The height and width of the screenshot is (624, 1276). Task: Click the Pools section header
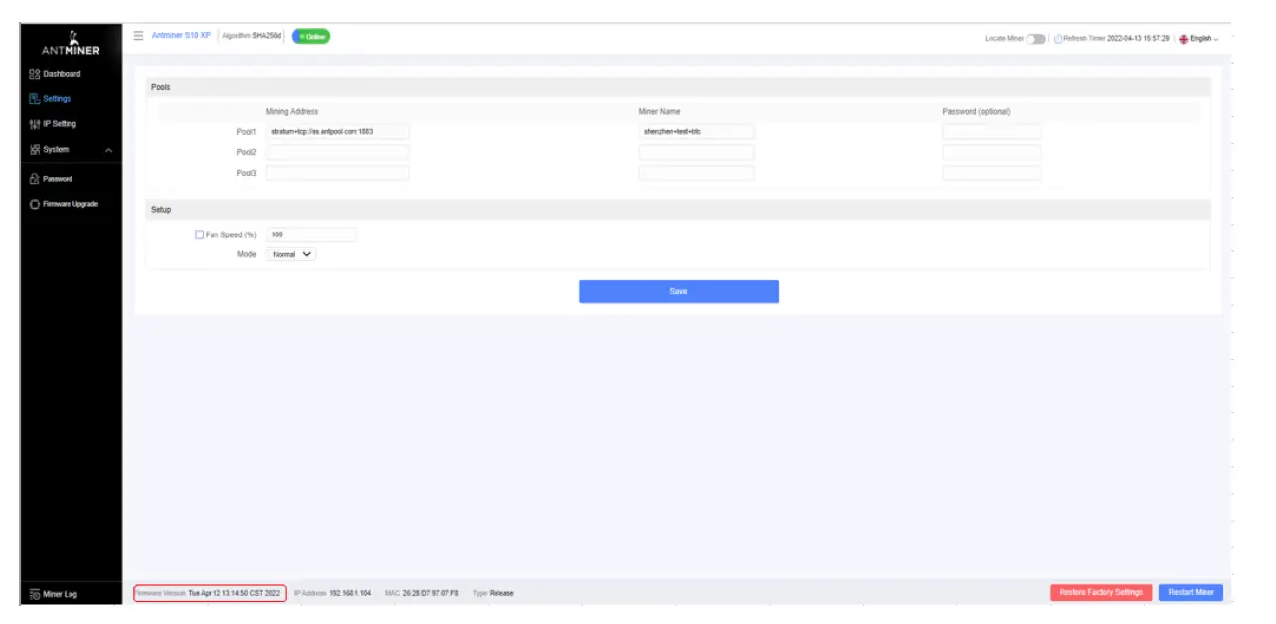(x=678, y=87)
